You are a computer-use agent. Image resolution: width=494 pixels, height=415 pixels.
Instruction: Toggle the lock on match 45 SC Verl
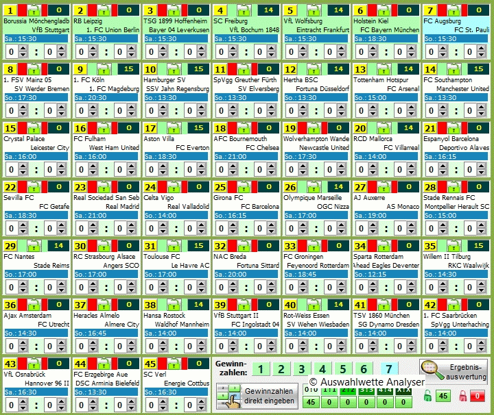pos(174,364)
